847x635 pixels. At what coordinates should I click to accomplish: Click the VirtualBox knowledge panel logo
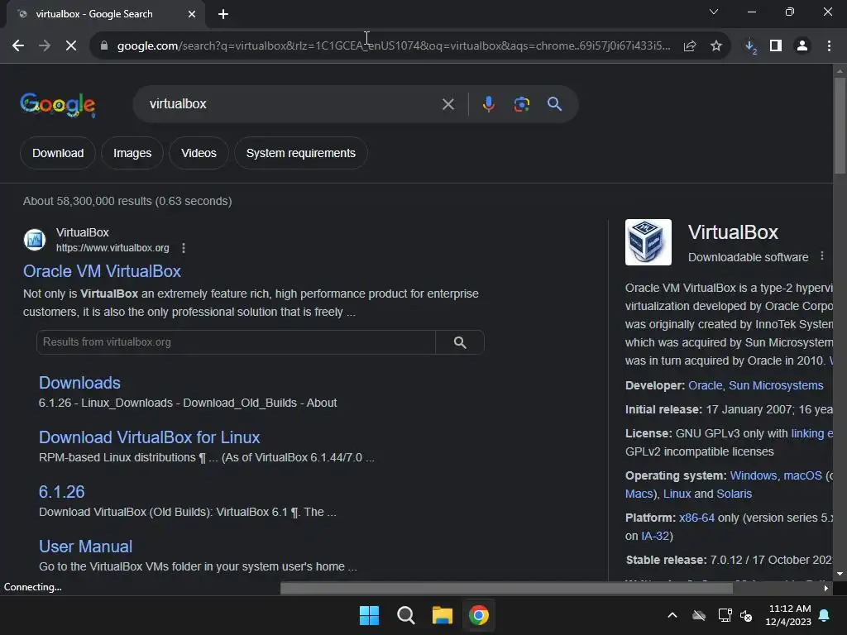[x=648, y=242]
